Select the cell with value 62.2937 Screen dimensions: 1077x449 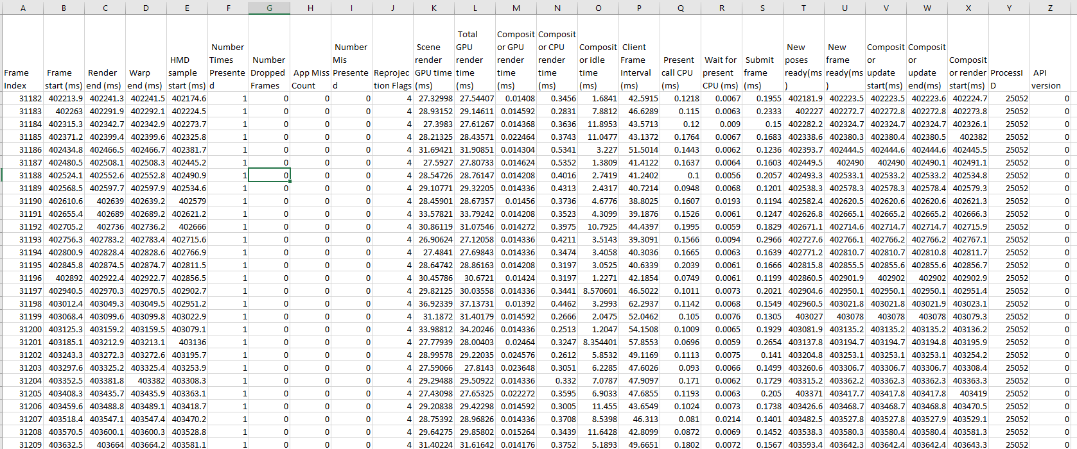pos(639,303)
